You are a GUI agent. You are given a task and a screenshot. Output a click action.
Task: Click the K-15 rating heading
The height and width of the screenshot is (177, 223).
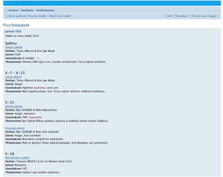[10, 102]
